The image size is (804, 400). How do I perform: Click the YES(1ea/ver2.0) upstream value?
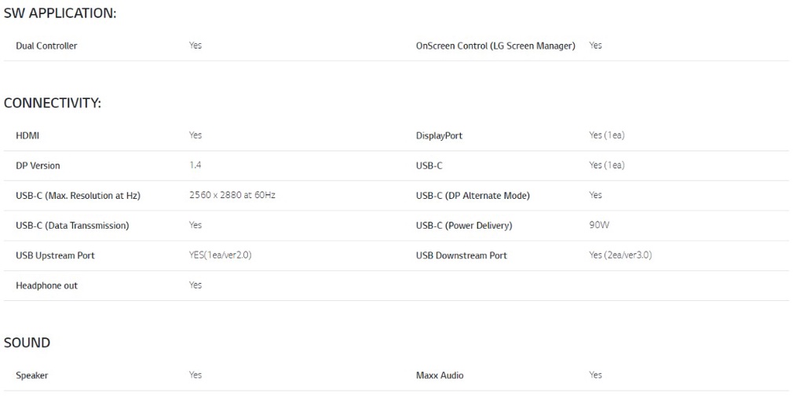click(220, 255)
